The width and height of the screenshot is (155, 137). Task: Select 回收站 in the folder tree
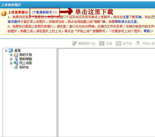coord(24,67)
